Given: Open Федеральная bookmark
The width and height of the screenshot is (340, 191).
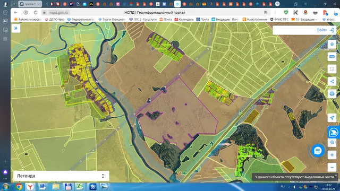Looking at the screenshot, I should 81,20.
